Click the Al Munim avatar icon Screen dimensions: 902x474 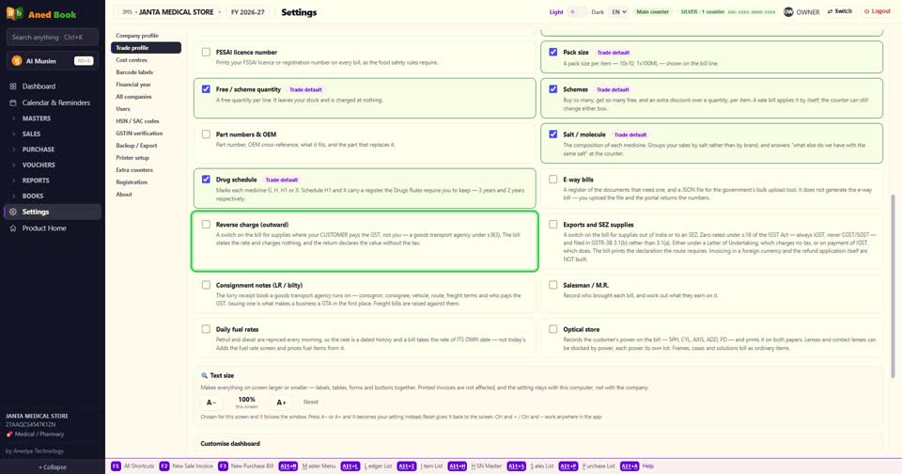click(17, 60)
